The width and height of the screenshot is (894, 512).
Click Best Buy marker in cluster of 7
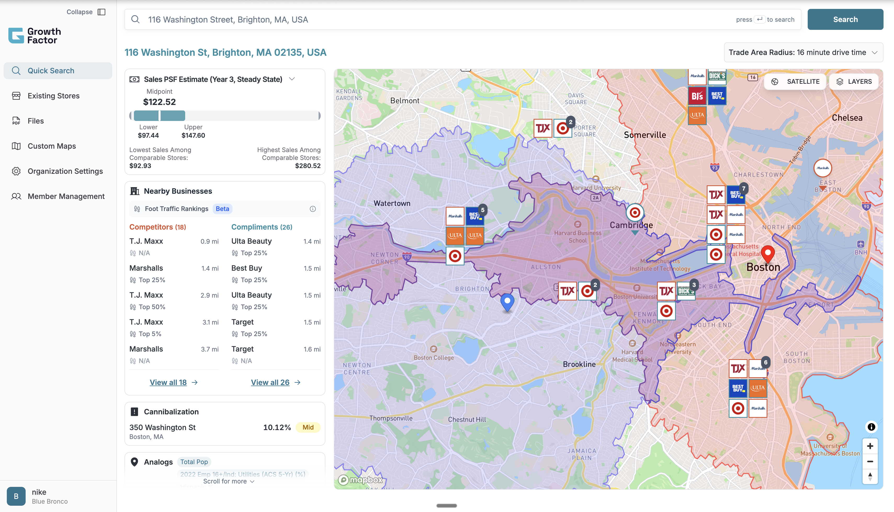(735, 195)
